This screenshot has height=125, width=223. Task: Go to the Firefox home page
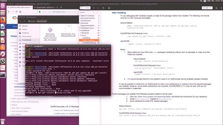pos(20,11)
